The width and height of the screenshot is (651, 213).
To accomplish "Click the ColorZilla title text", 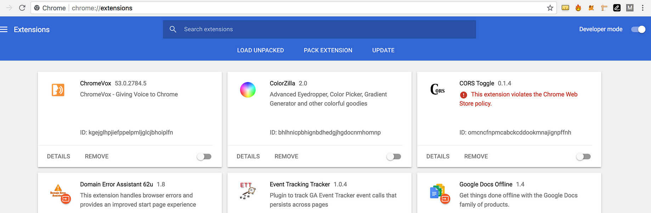I will [282, 83].
